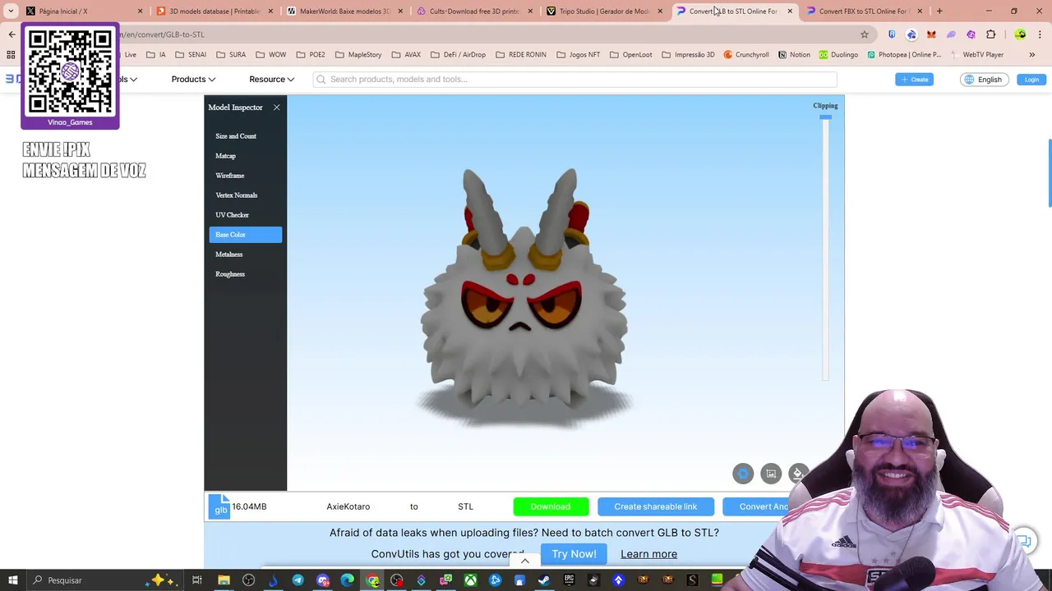Switch to Cults Download free 3D tab
The image size is (1052, 591).
tap(474, 11)
